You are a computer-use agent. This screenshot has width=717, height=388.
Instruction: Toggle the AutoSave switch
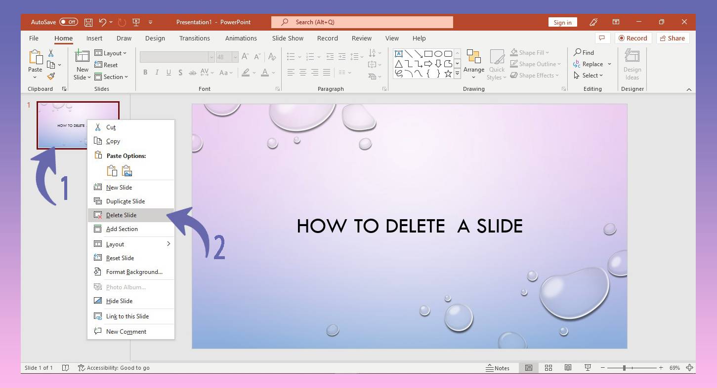pos(68,22)
